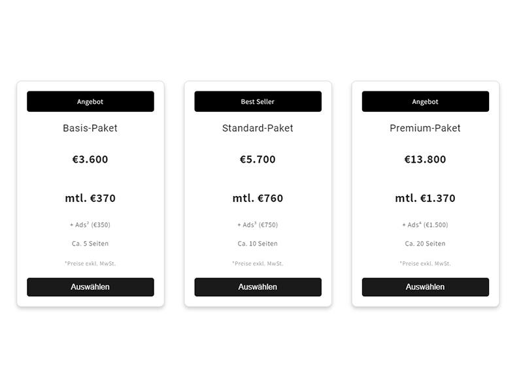The image size is (523, 392).
Task: Click Auswählen under the Premium-Paket
Action: (x=426, y=287)
